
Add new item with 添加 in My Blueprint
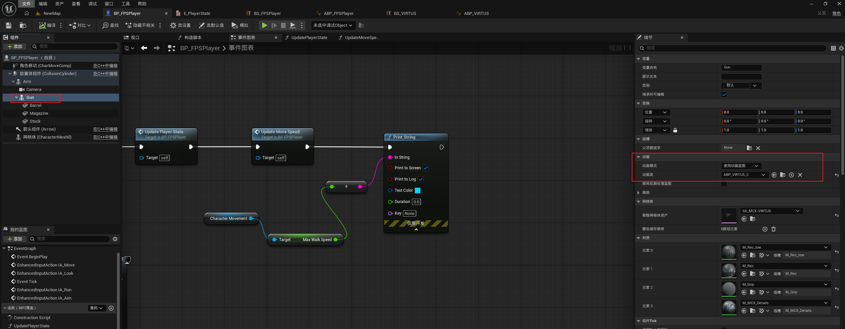click(15, 239)
